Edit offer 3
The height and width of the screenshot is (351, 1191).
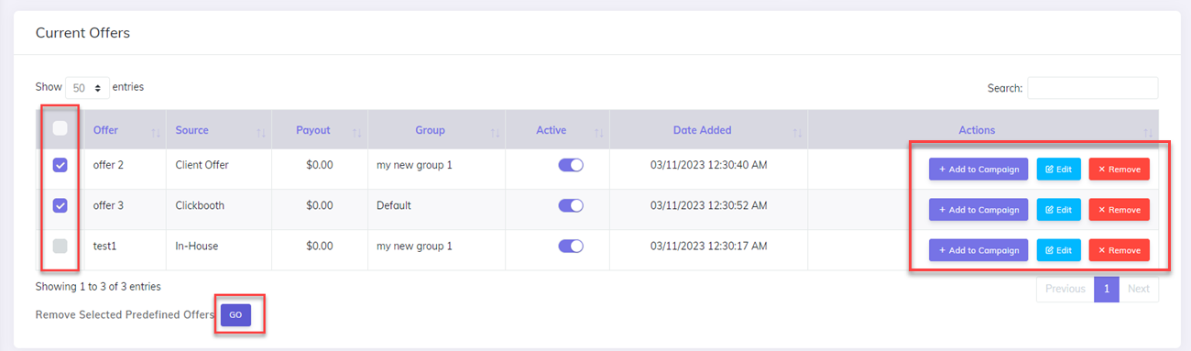pos(1058,210)
